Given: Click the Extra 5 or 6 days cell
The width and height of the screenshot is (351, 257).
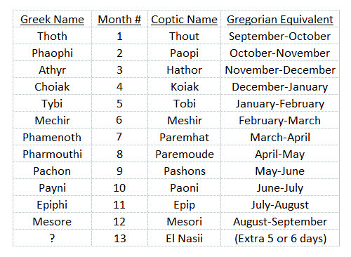Looking at the screenshot, I should [x=280, y=238].
